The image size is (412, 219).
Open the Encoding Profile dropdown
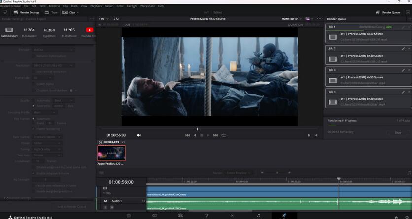(x=44, y=112)
